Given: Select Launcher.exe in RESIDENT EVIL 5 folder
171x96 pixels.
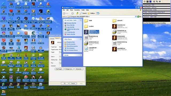Looking at the screenshot, I should (120, 26).
